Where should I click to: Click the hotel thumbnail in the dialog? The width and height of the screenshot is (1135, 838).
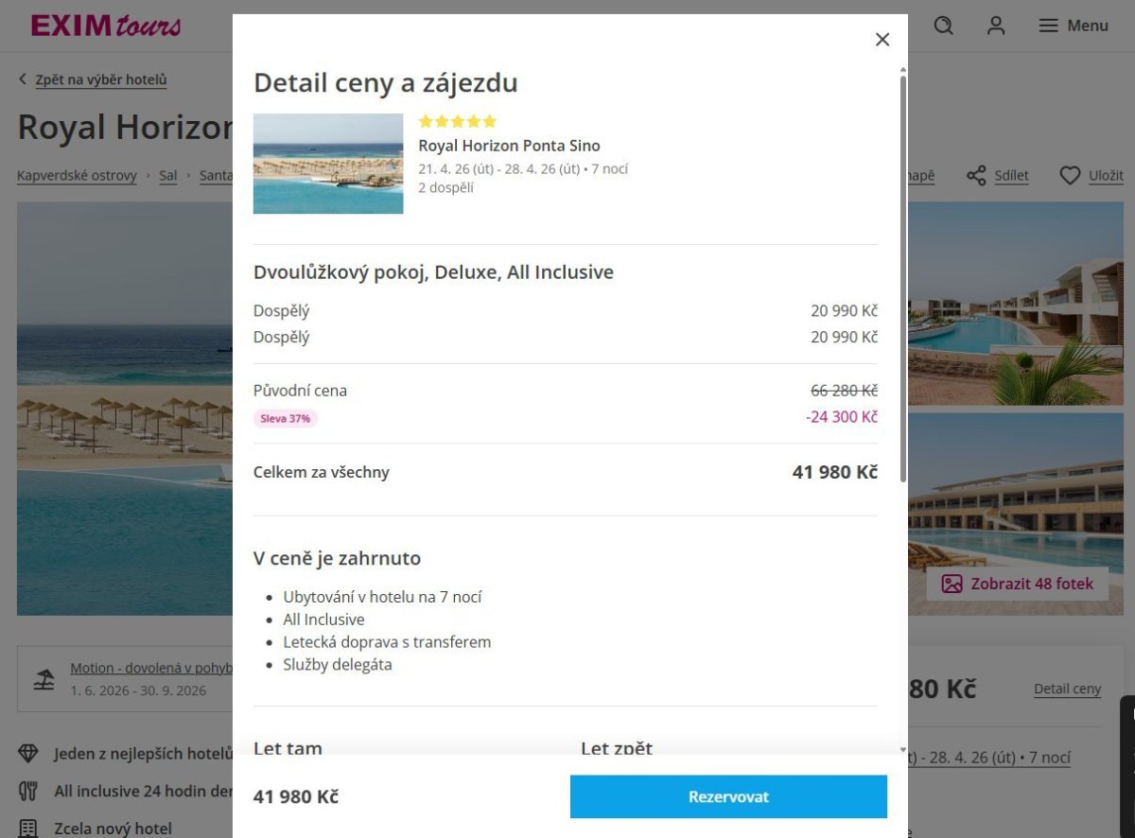pyautogui.click(x=328, y=164)
